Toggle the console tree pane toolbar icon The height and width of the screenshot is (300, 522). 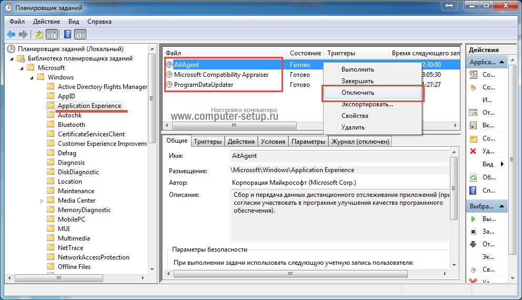tap(52, 35)
